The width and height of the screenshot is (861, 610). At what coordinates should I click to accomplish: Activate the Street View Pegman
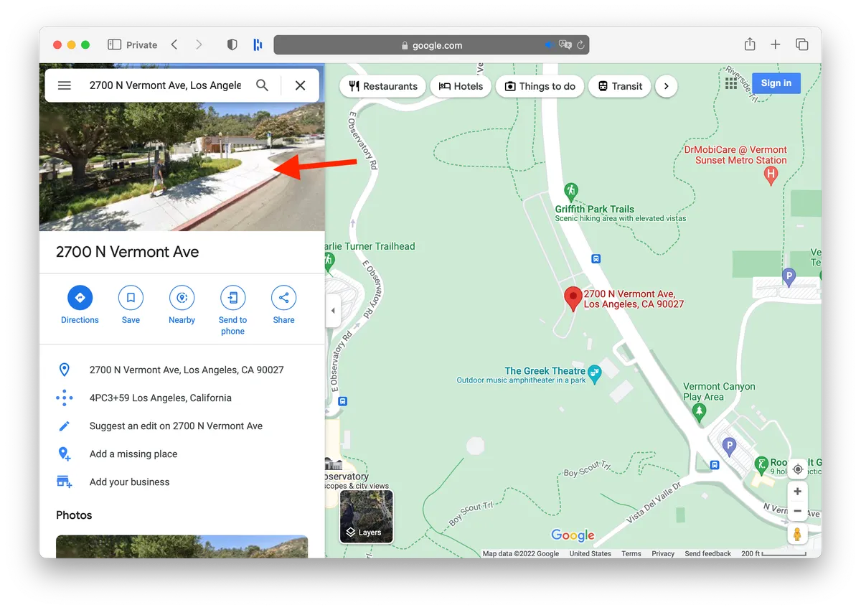tap(797, 533)
